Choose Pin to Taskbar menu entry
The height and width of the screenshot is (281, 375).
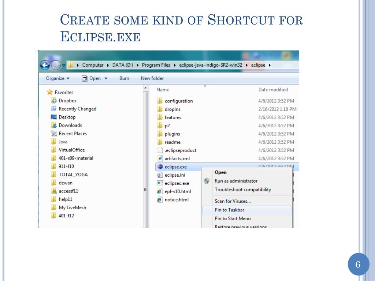[246, 210]
